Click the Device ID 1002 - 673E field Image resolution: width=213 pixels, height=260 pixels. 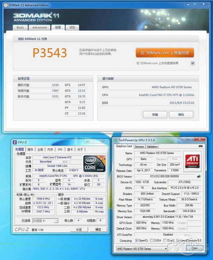point(142,182)
